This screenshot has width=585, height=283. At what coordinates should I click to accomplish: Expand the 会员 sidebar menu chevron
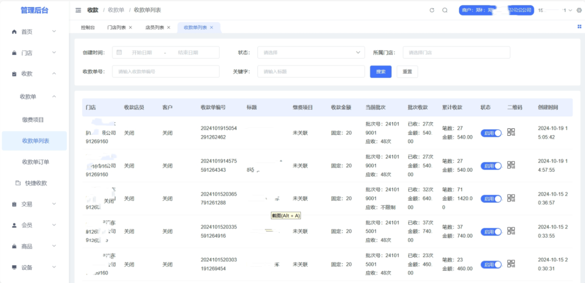pos(54,225)
